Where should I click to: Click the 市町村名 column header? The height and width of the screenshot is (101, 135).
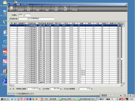(58, 23)
